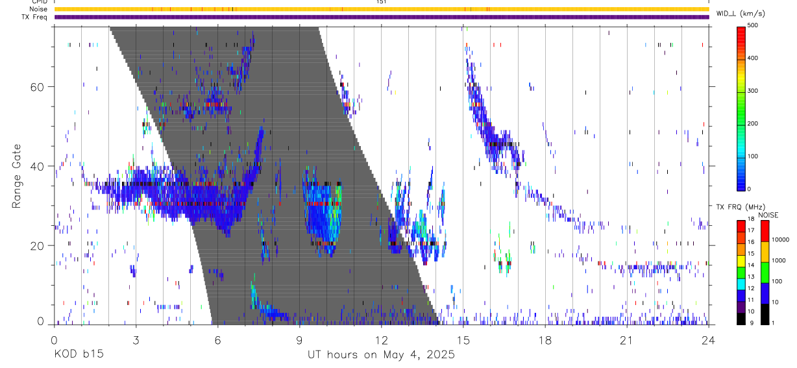Screen dimensions: 797x368
Task: Click the purple TX Freq strip above the plot
Action: pyautogui.click(x=381, y=17)
